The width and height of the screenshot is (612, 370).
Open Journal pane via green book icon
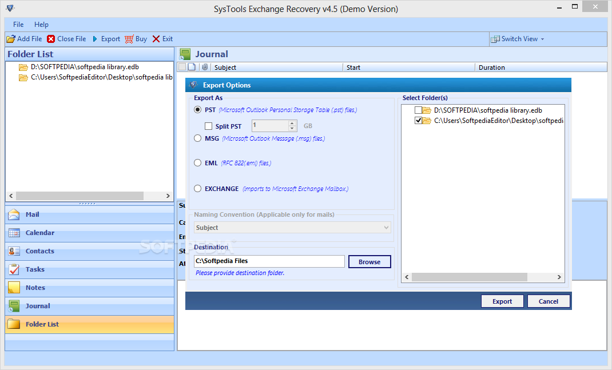(14, 306)
